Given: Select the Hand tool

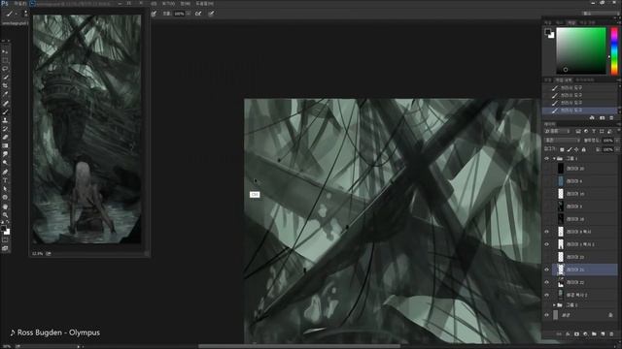Looking at the screenshot, I should pos(5,206).
